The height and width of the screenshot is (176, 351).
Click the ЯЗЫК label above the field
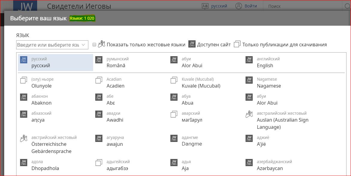tap(22, 35)
